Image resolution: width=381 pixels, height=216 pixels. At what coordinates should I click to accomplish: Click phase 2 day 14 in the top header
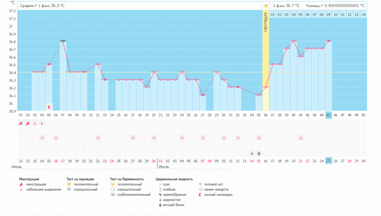[363, 14]
